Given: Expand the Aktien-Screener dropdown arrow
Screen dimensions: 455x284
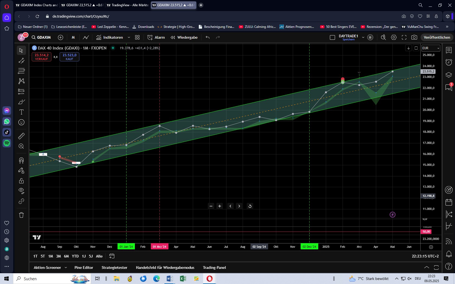Looking at the screenshot, I should point(66,268).
